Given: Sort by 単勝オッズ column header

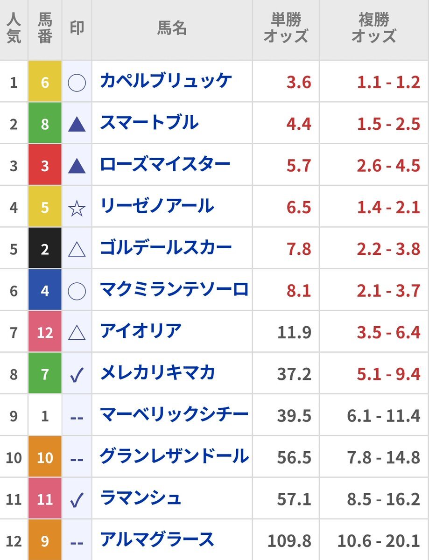Looking at the screenshot, I should click(x=286, y=29).
